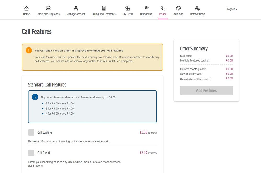261x173 pixels.
Task: Click the orange order-in-progress warning icon
Action: tap(29, 50)
